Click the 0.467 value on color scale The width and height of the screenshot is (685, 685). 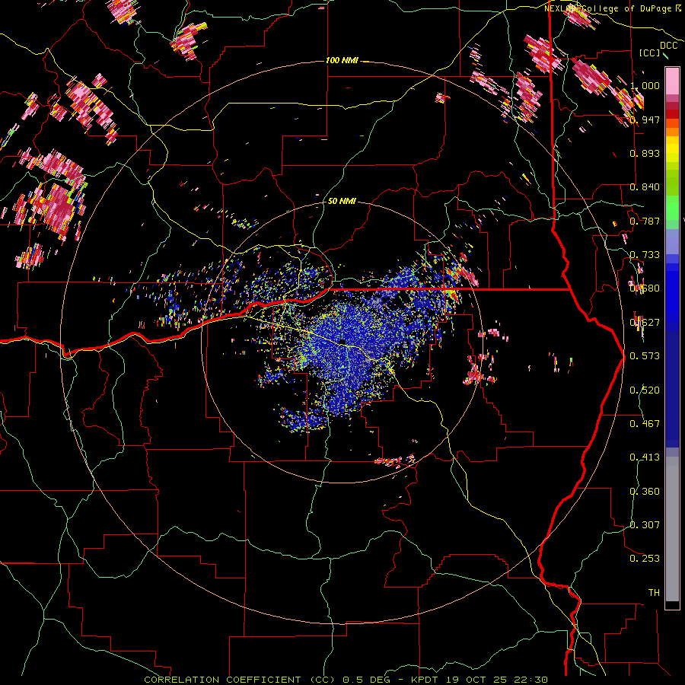(645, 424)
